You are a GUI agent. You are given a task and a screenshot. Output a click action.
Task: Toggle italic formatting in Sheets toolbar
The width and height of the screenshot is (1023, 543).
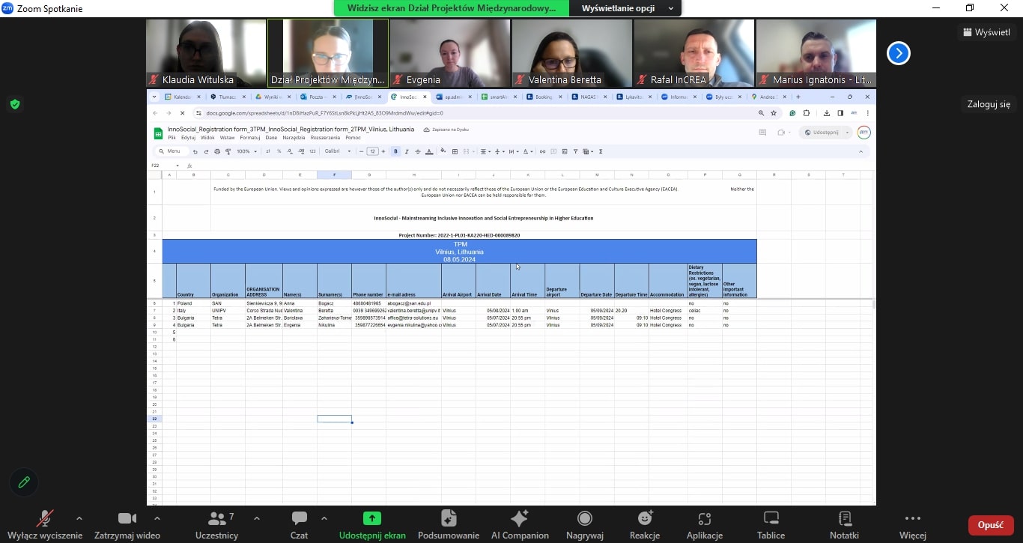coord(407,151)
